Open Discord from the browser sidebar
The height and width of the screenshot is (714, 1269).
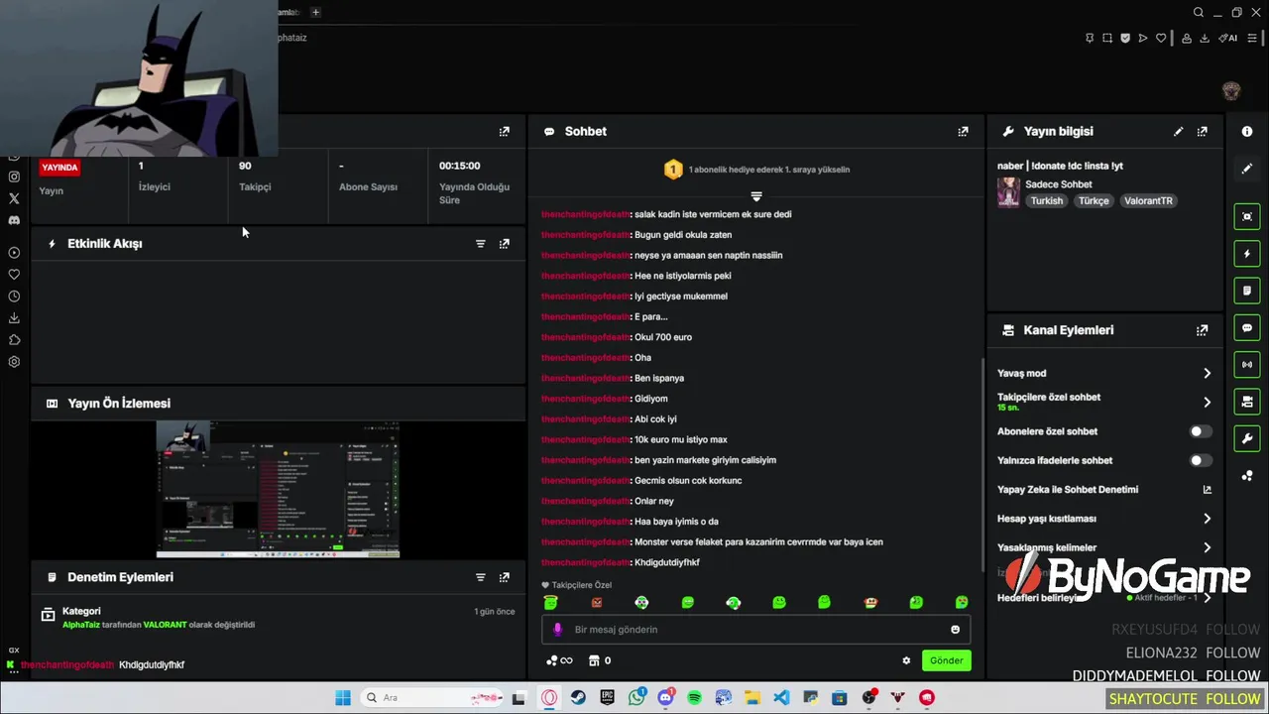(x=14, y=220)
